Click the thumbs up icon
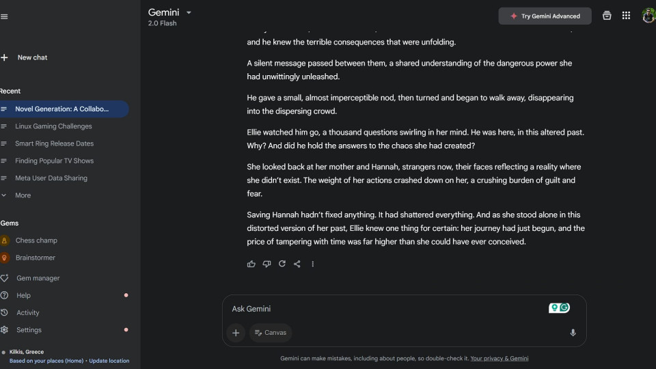 click(251, 264)
